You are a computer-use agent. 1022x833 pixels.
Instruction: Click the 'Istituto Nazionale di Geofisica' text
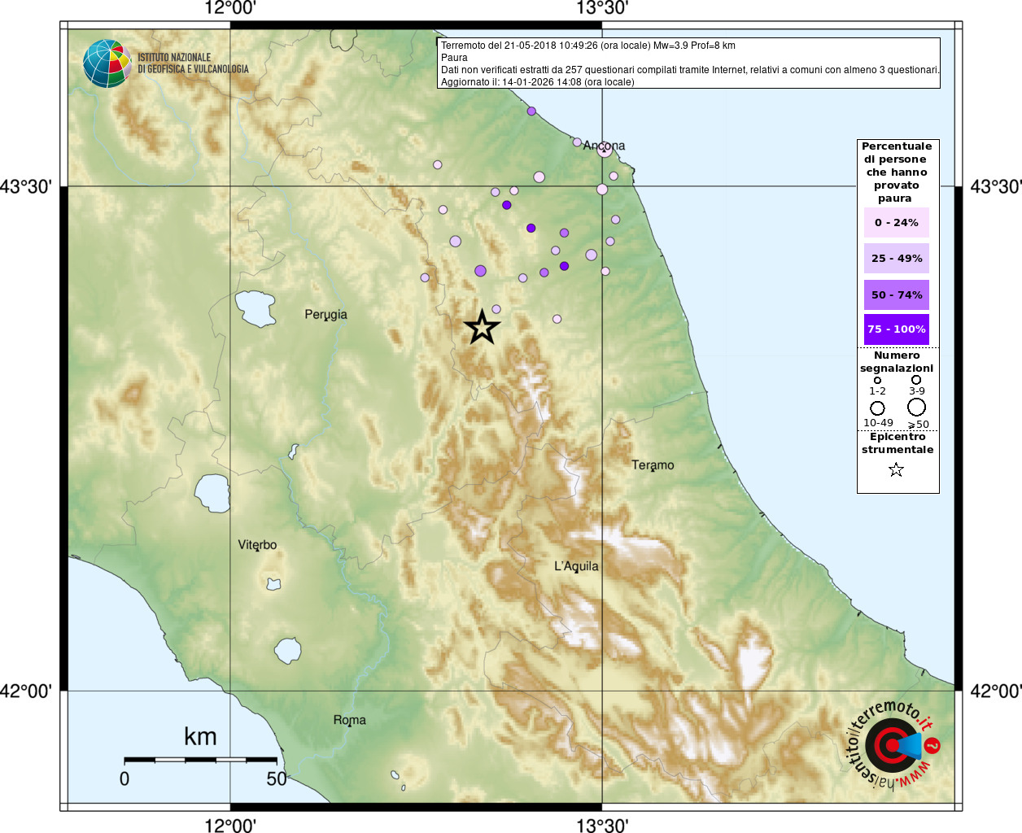[193, 63]
